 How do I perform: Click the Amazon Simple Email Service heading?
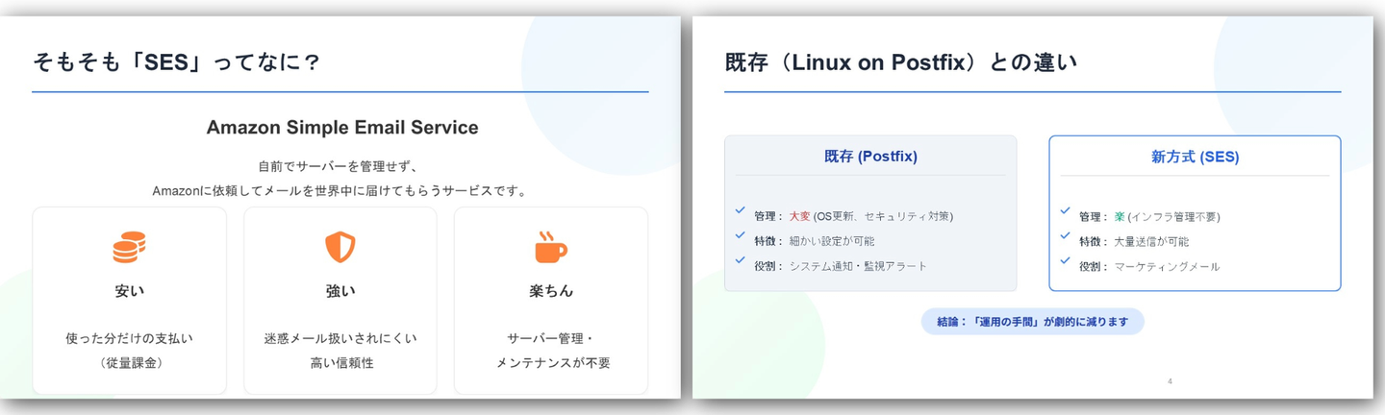click(x=341, y=128)
